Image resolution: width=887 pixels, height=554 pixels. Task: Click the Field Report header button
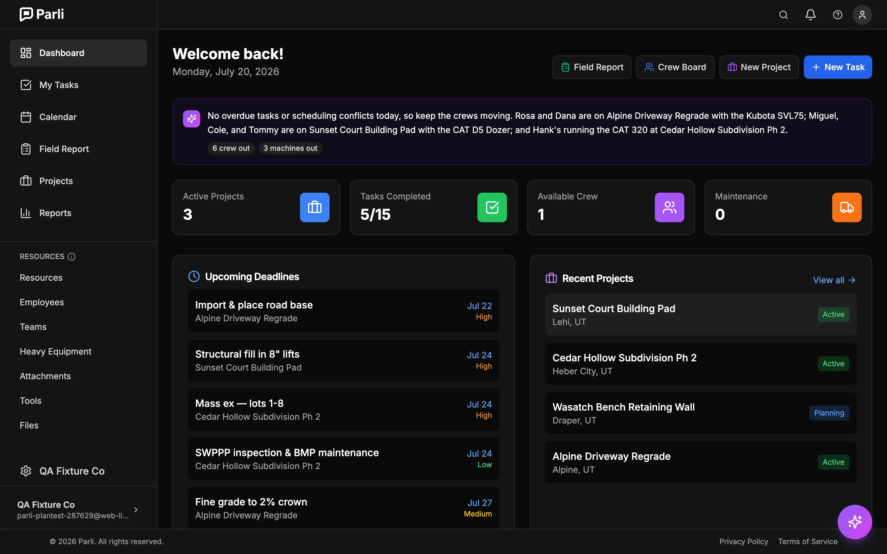(x=592, y=67)
